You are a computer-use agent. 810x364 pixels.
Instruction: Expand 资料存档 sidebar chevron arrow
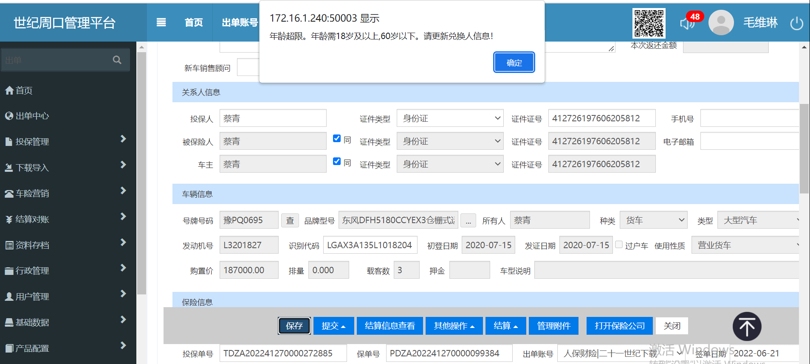click(x=123, y=242)
